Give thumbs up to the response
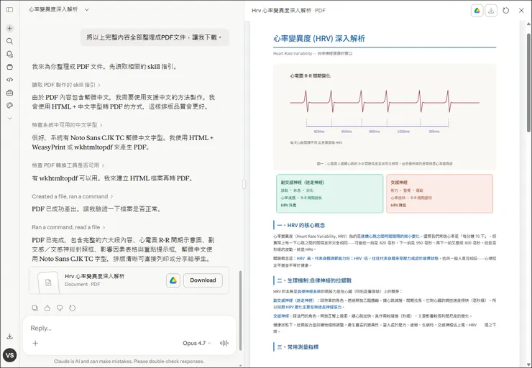The image size is (532, 368). click(x=47, y=308)
